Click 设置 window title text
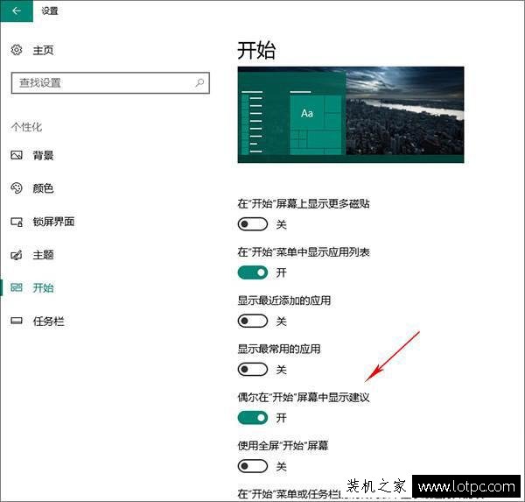This screenshot has height=502, width=525. [50, 11]
